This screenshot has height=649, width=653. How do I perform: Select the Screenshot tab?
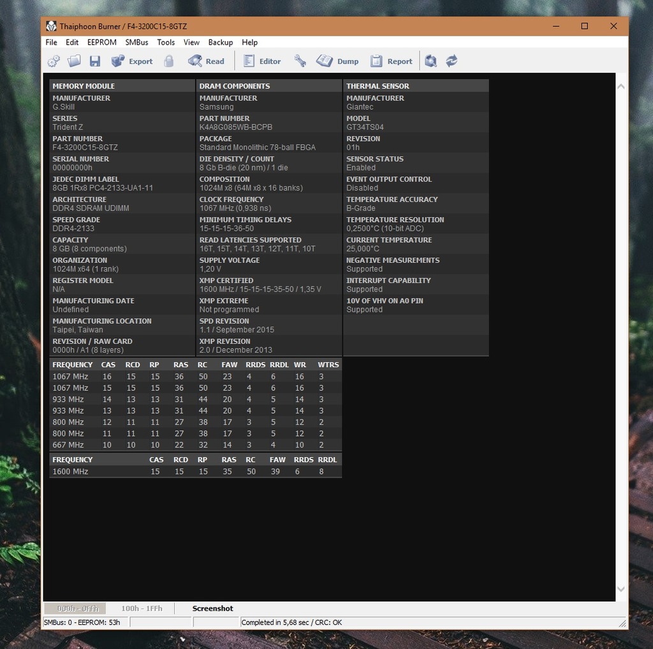213,609
